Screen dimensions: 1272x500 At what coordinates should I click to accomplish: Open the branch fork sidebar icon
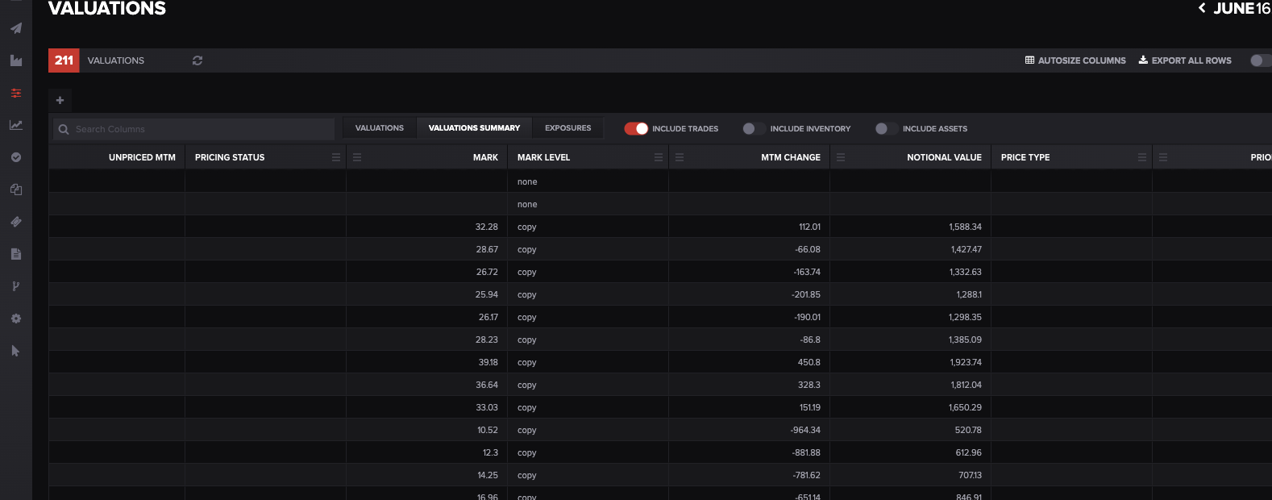(x=16, y=286)
